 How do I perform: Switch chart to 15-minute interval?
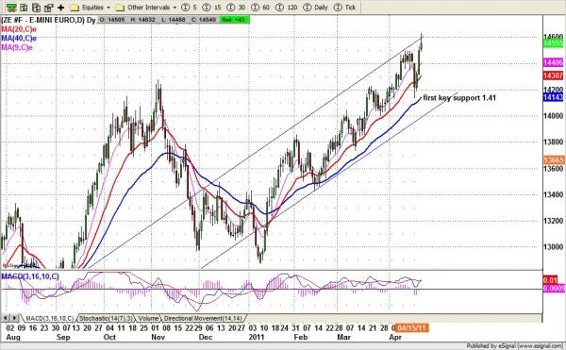click(212, 8)
